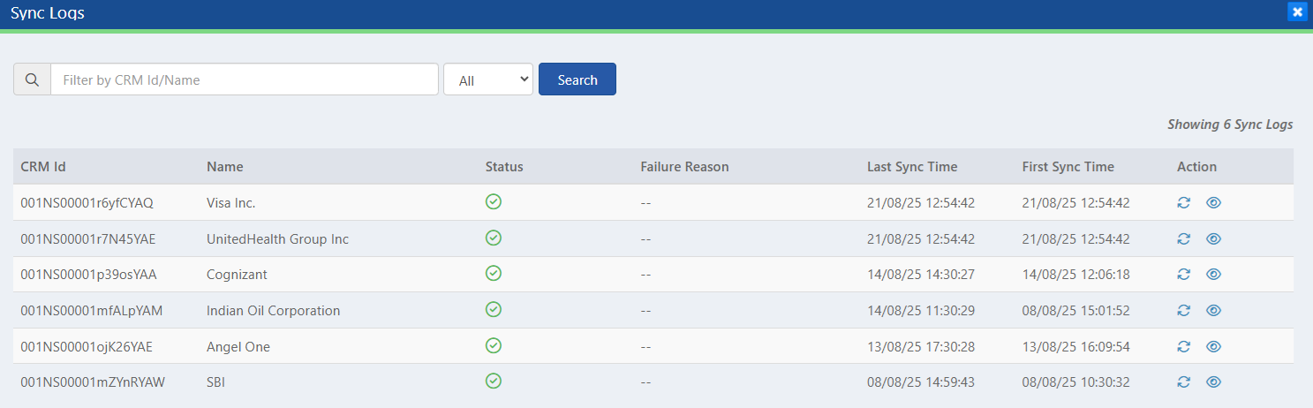Click last sync time 14/08/25 11:30:29
The width and height of the screenshot is (1313, 408).
[921, 311]
